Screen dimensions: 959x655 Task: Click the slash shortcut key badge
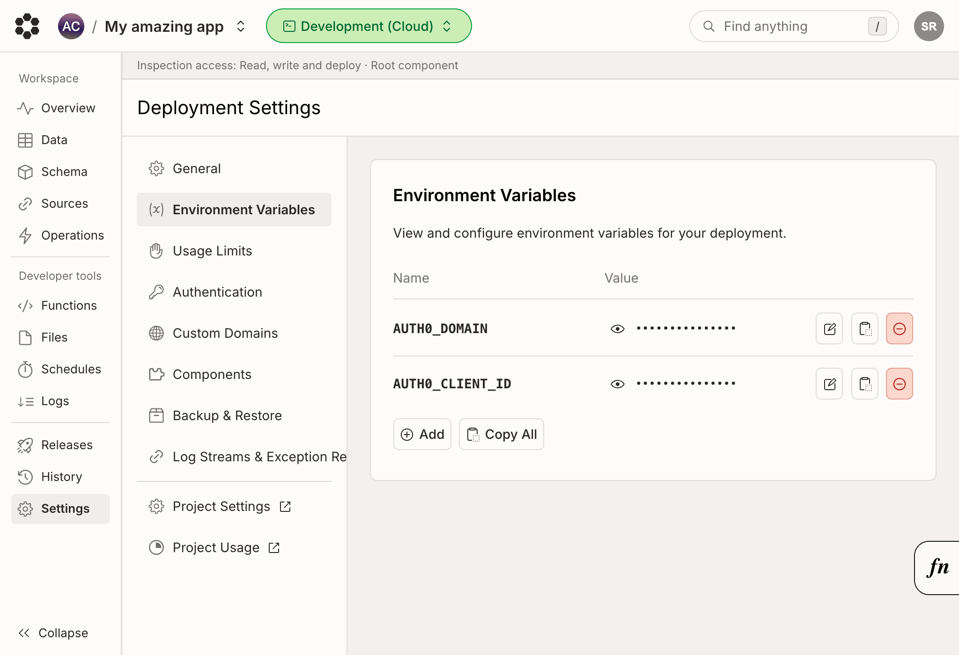[x=877, y=26]
